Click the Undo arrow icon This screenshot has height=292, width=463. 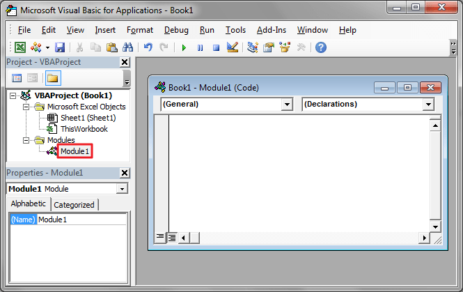tap(148, 47)
